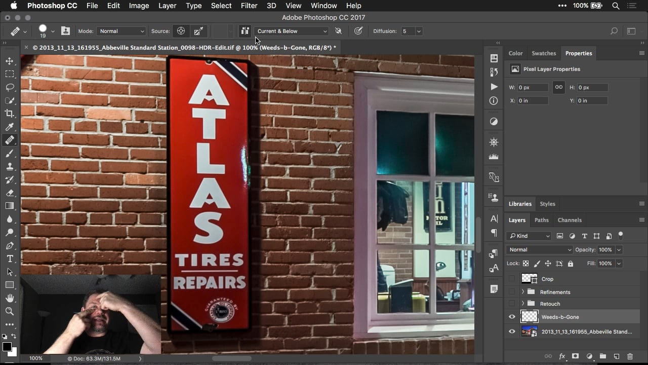Click the W width input field
The image size is (648, 365).
(x=533, y=87)
